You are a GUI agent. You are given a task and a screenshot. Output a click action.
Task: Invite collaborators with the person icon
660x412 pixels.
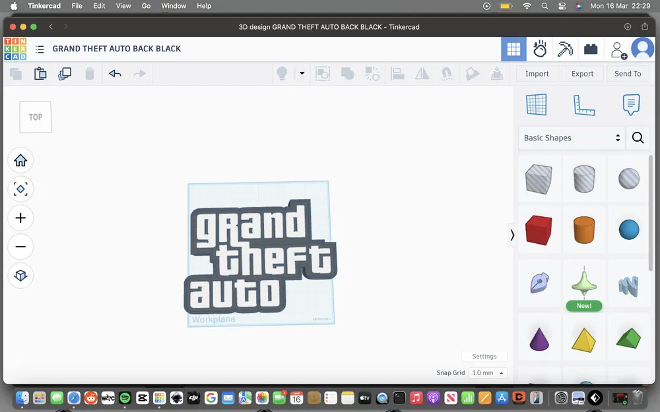pos(618,49)
